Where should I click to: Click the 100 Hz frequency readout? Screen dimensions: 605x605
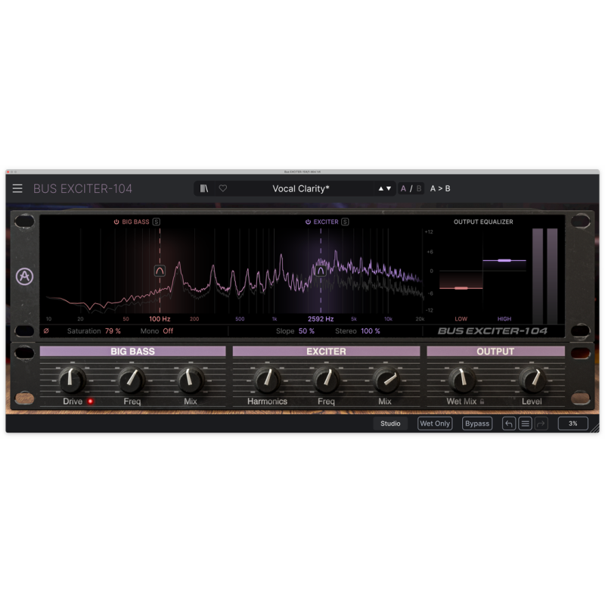tap(160, 318)
